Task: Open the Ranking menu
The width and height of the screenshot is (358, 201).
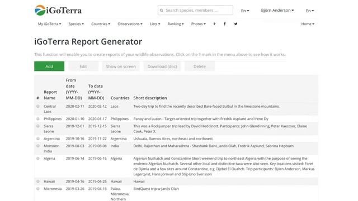Action: point(176,24)
